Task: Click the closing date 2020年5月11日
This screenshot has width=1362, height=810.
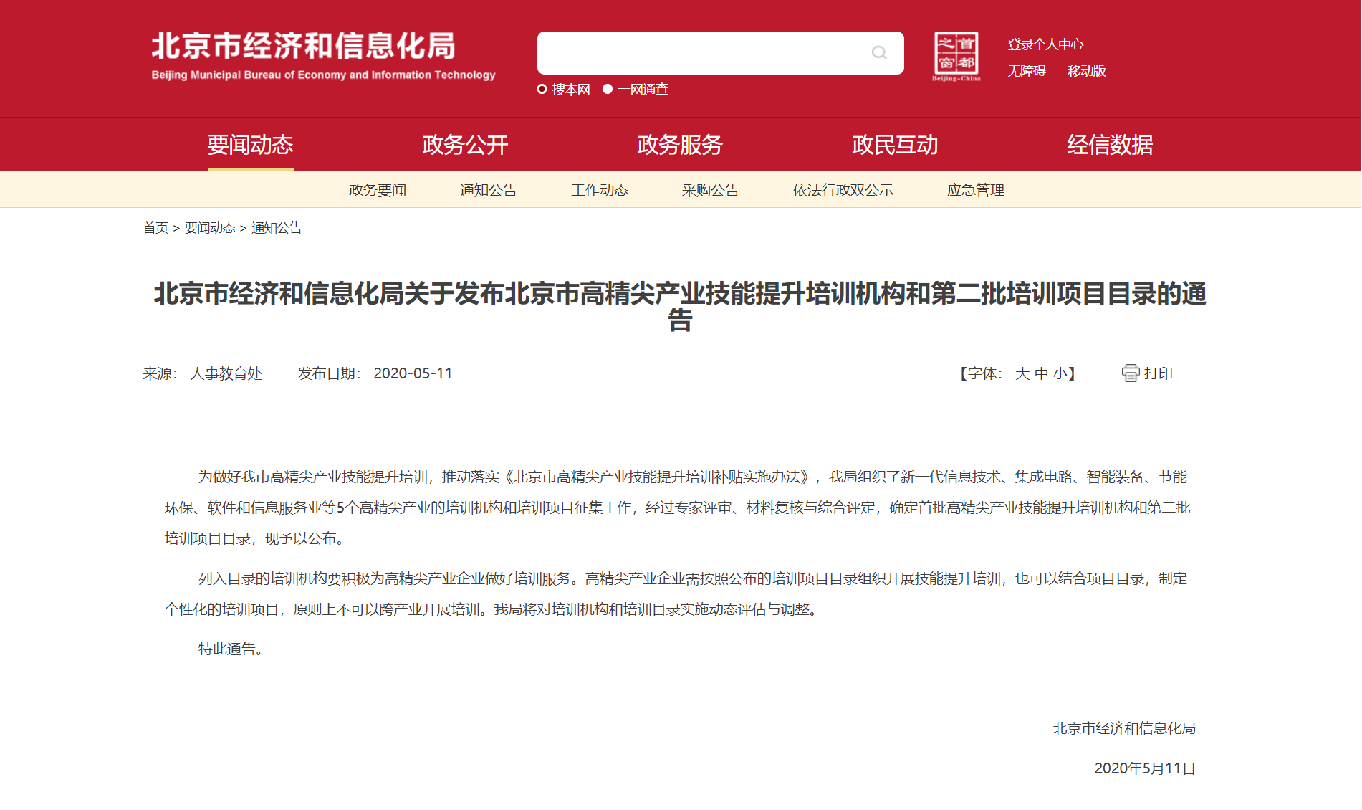Action: 1146,768
